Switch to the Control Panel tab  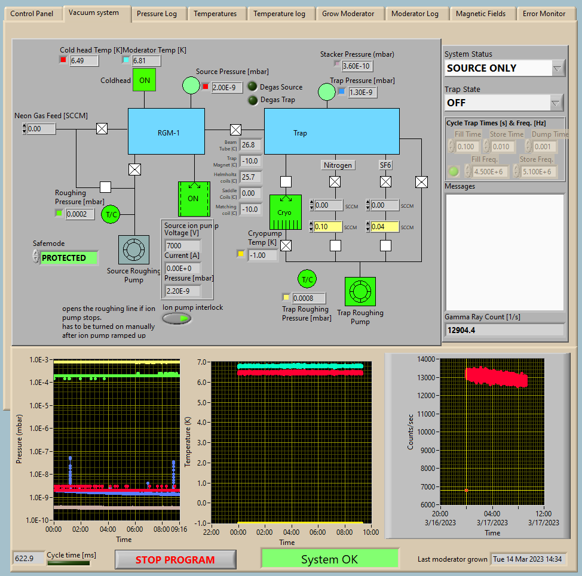tap(32, 14)
